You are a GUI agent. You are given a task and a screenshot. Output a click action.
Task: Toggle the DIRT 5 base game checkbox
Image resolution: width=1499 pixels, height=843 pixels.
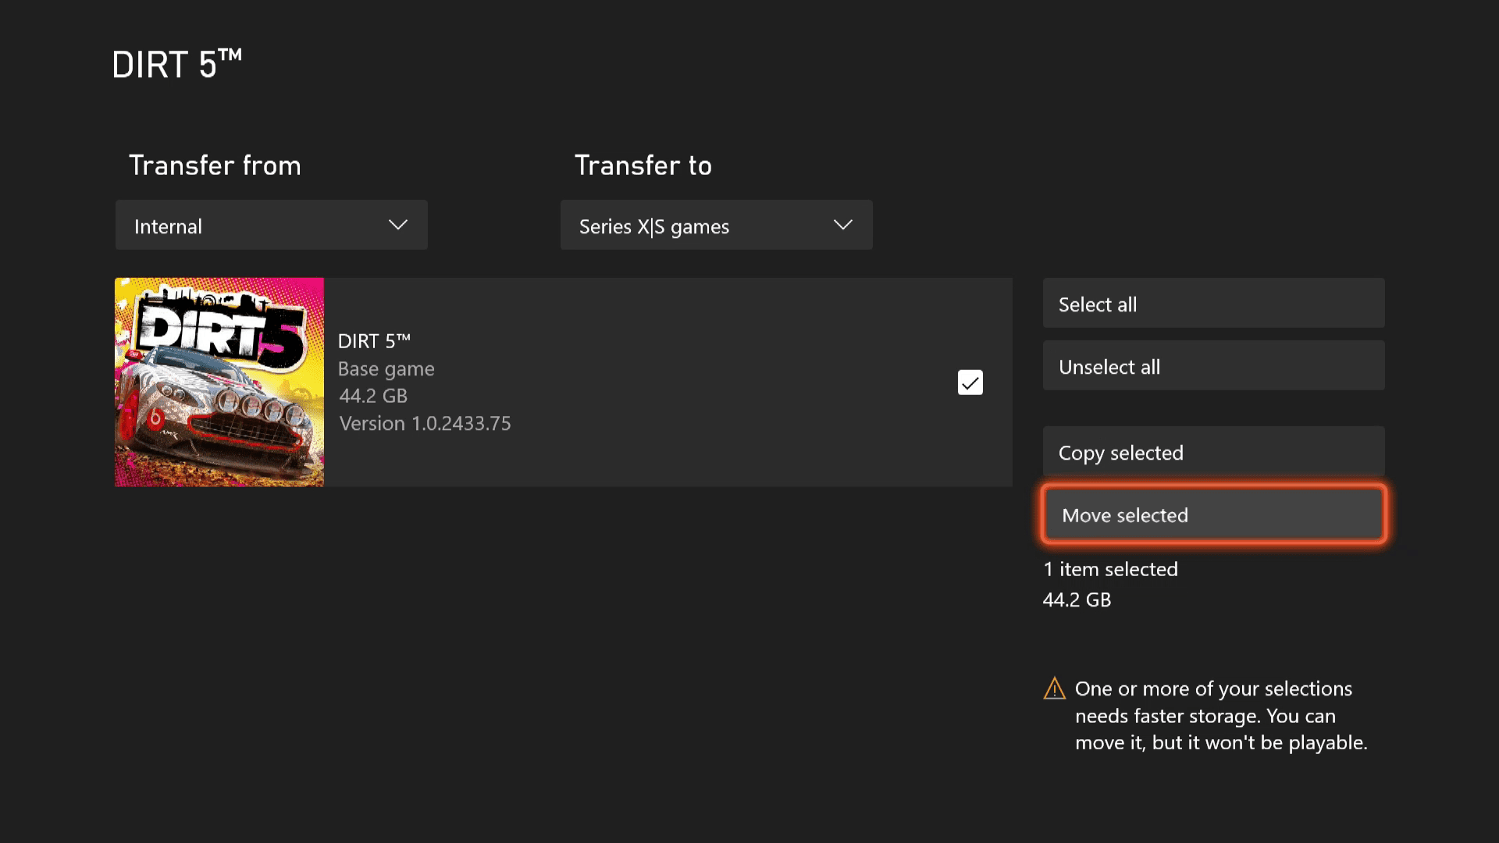click(x=970, y=382)
